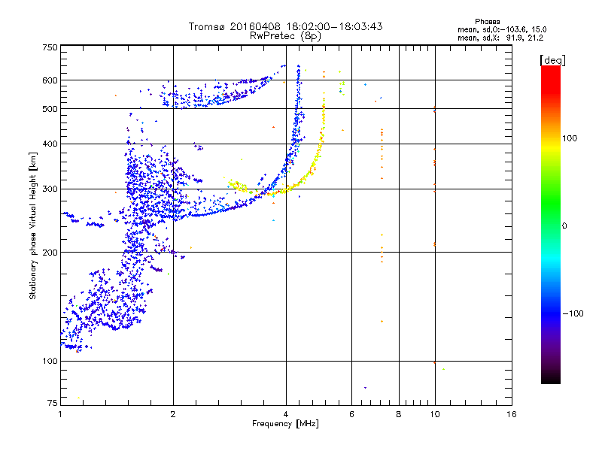Click the x-axis tick label '10'
602x451 pixels.
click(435, 414)
